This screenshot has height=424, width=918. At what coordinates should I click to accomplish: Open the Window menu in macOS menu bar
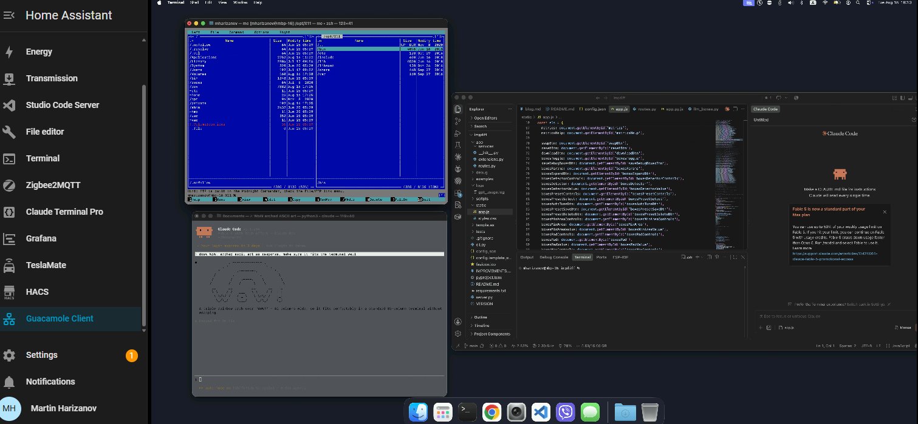pyautogui.click(x=241, y=2)
